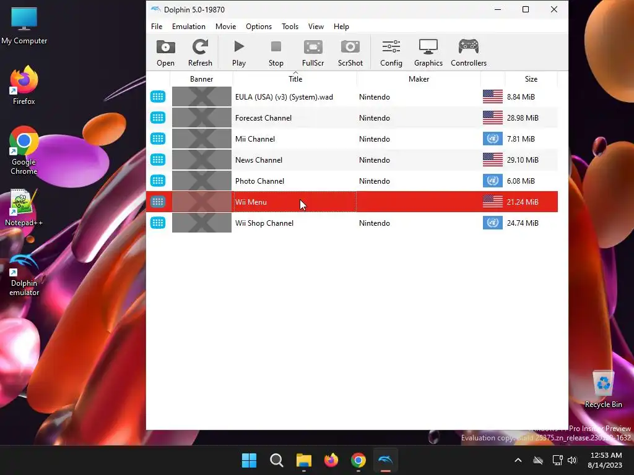634x475 pixels.
Task: Take a screenshot with ScrShot icon
Action: pyautogui.click(x=350, y=53)
